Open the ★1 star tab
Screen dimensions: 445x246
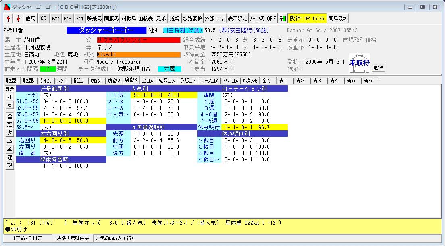tap(283, 81)
